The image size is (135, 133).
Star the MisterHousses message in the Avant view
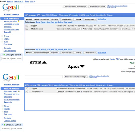pyautogui.click(x=30, y=29)
